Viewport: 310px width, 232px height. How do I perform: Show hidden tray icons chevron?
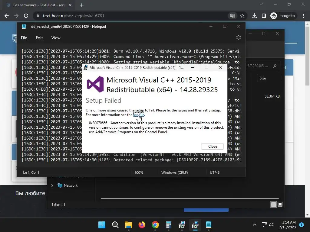click(x=255, y=225)
